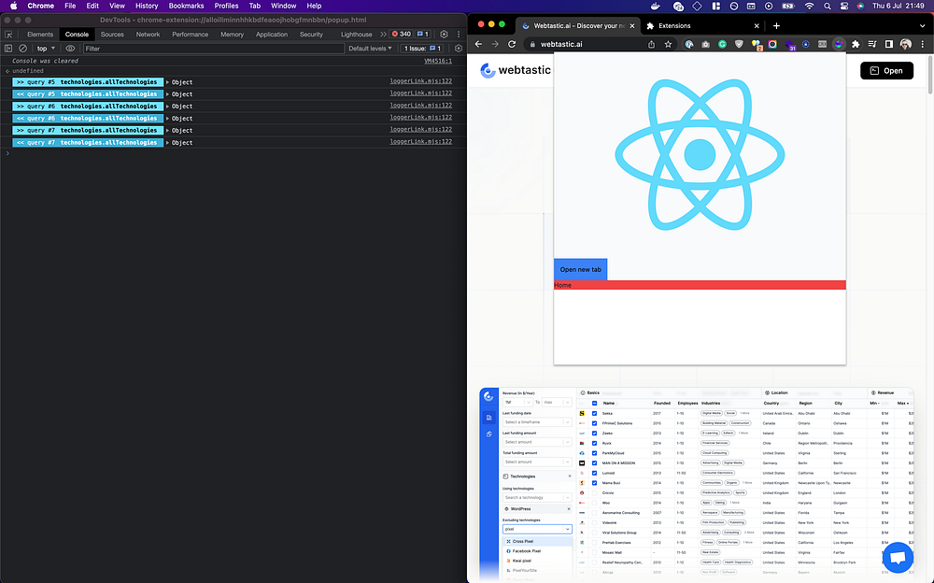
Task: Open Chrome tab search chevron
Action: (923, 25)
